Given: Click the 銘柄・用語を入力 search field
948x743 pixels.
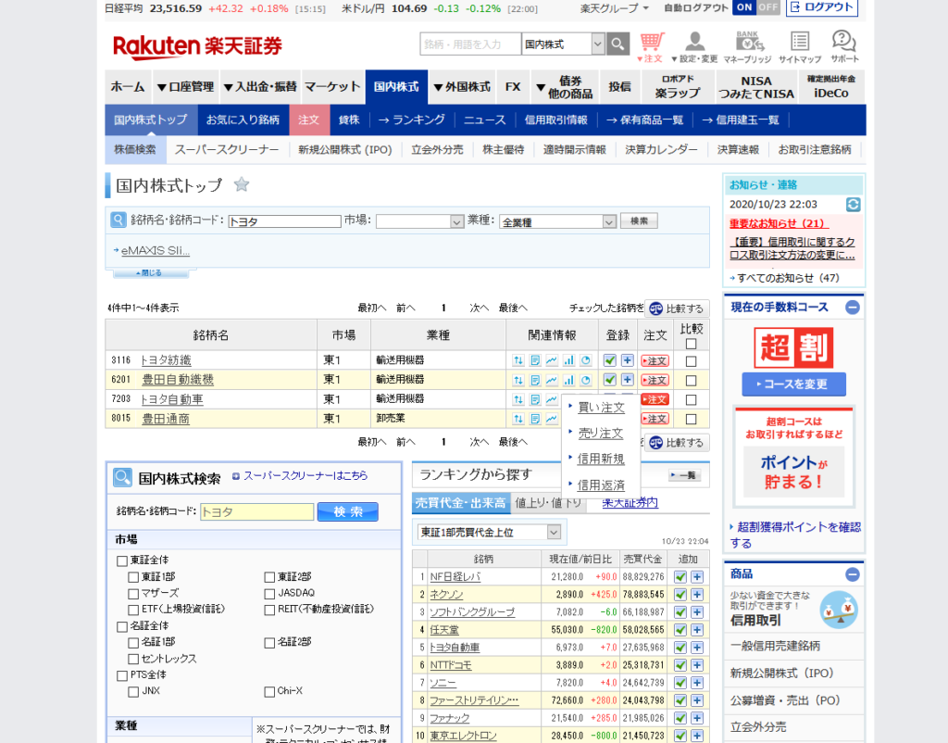Looking at the screenshot, I should [x=469, y=44].
